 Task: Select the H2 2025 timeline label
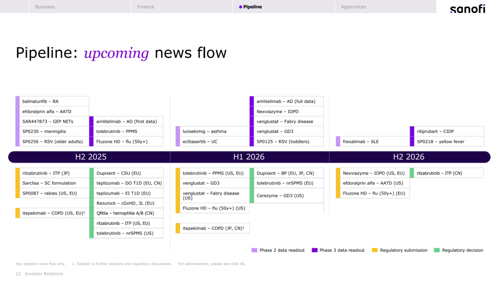(x=91, y=157)
